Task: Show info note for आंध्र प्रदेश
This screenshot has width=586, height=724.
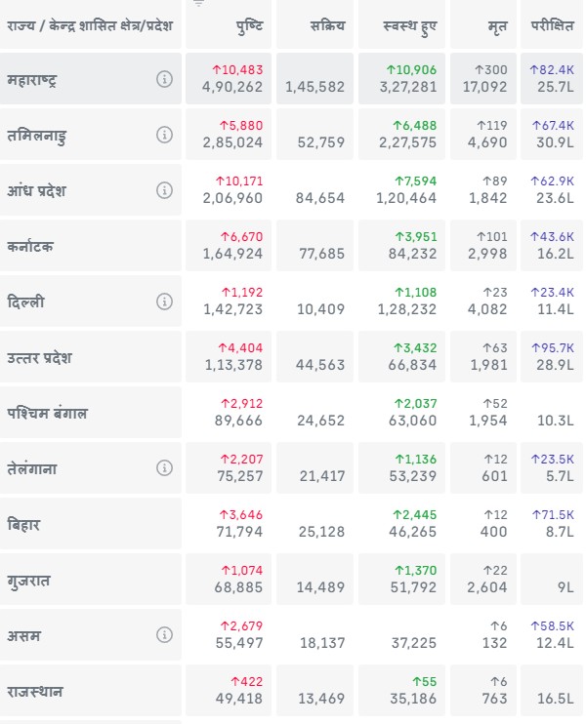Action: 164,190
